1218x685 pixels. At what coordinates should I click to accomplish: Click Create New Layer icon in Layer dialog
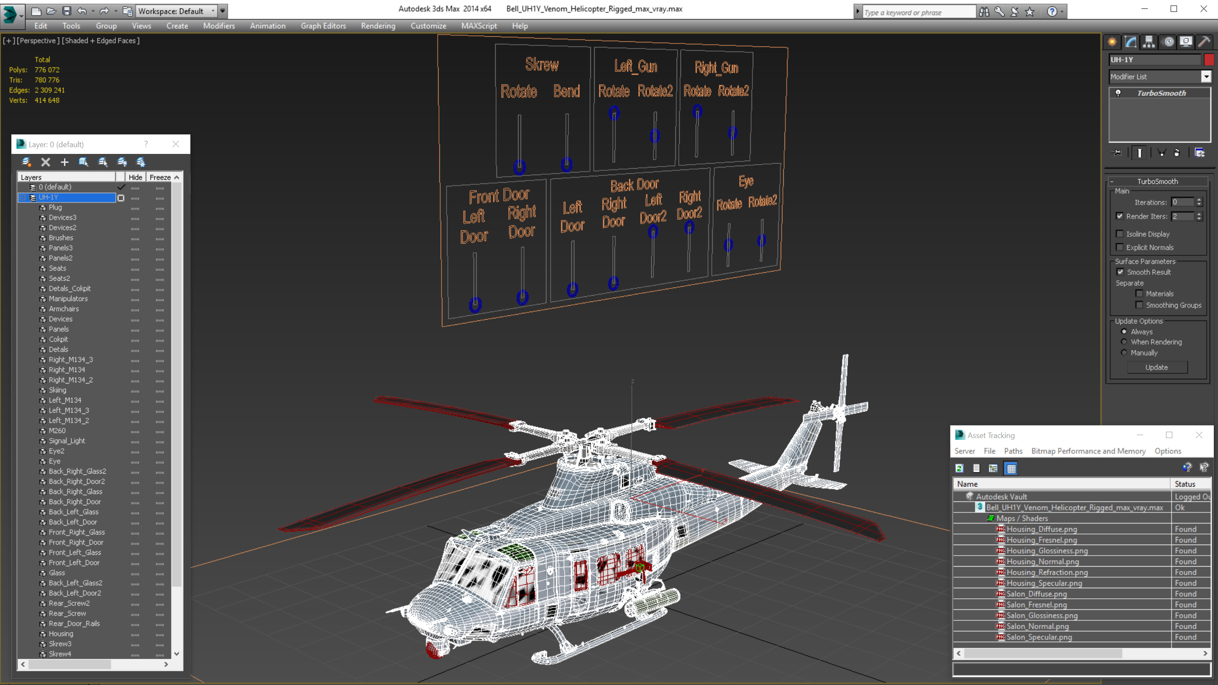tap(27, 162)
